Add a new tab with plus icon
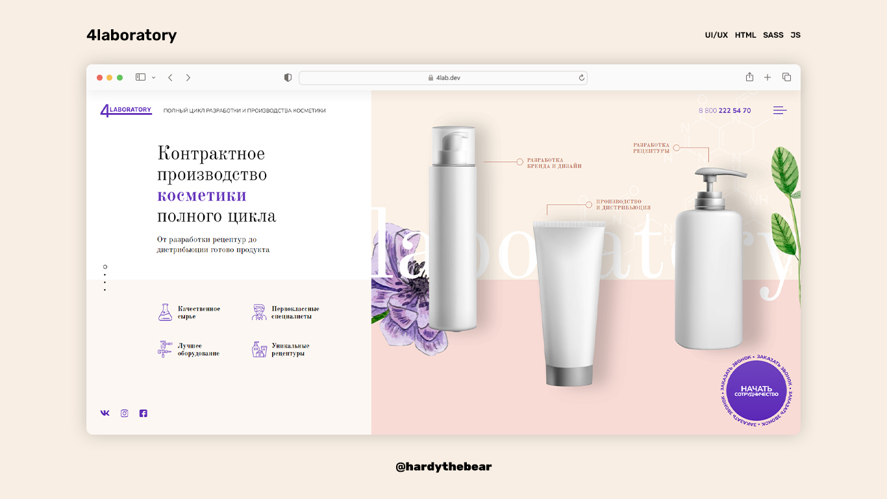 click(768, 77)
